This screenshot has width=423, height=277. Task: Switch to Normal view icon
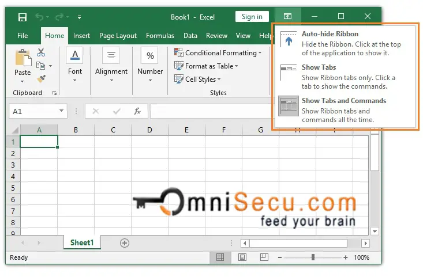[220, 257]
